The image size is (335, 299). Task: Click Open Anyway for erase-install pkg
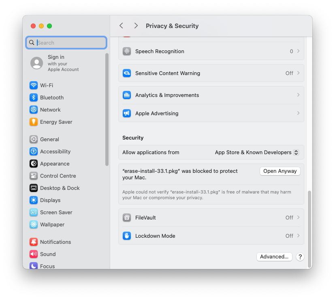coord(280,171)
